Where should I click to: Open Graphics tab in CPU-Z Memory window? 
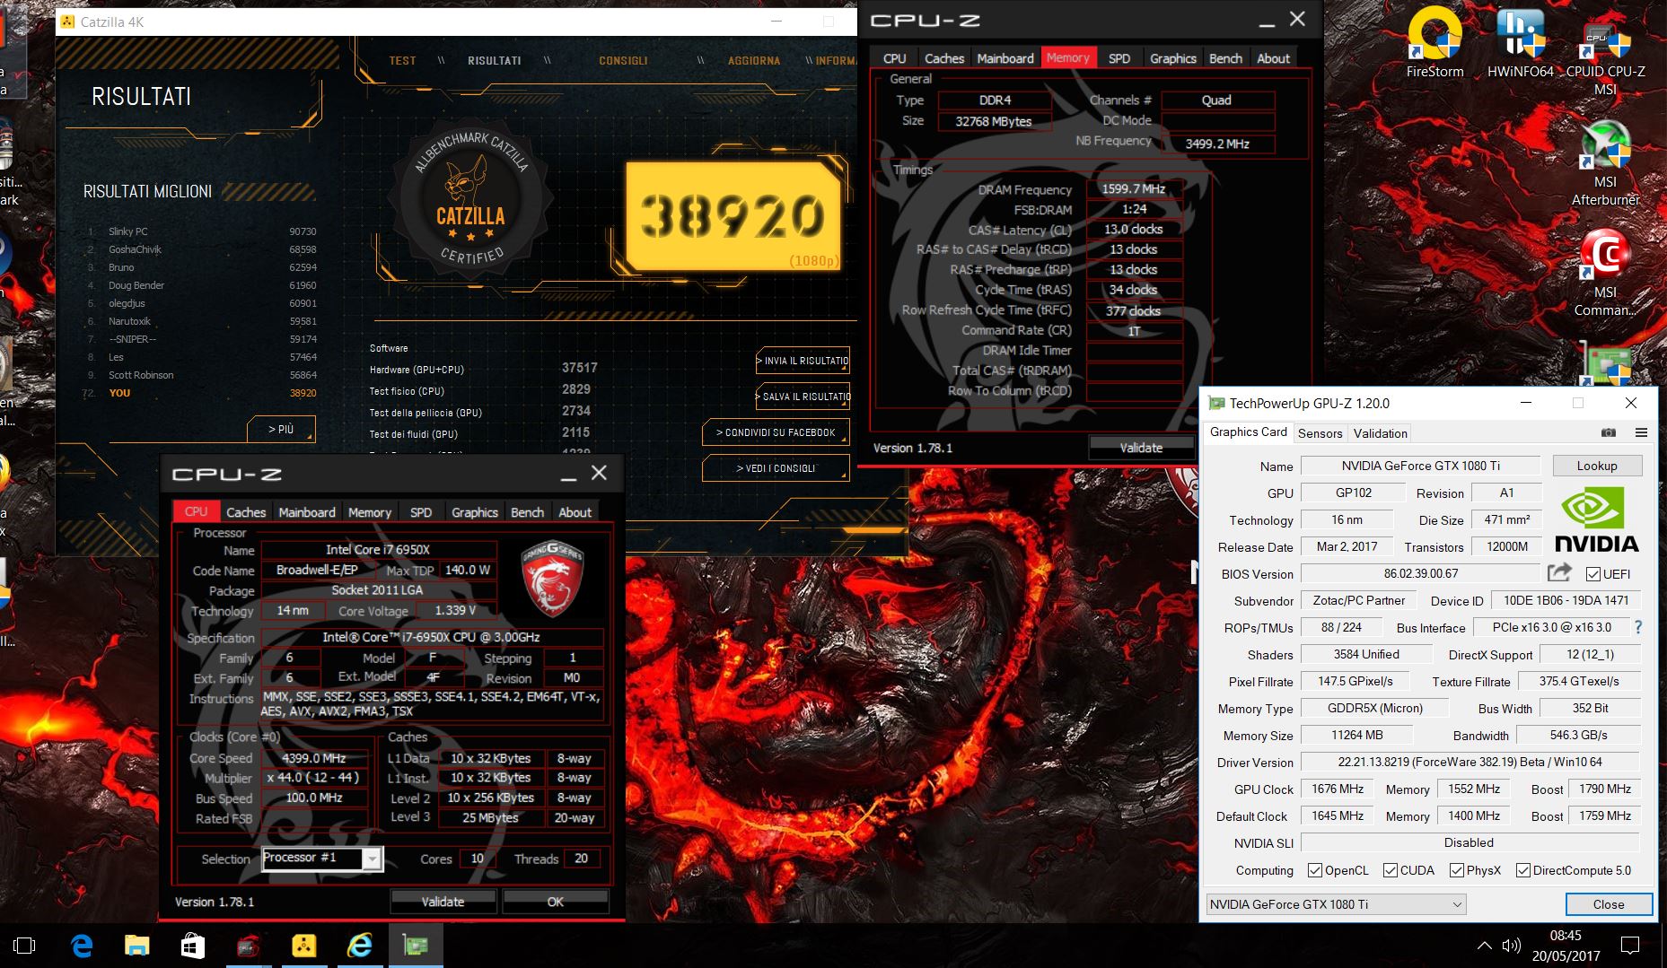pyautogui.click(x=1172, y=58)
